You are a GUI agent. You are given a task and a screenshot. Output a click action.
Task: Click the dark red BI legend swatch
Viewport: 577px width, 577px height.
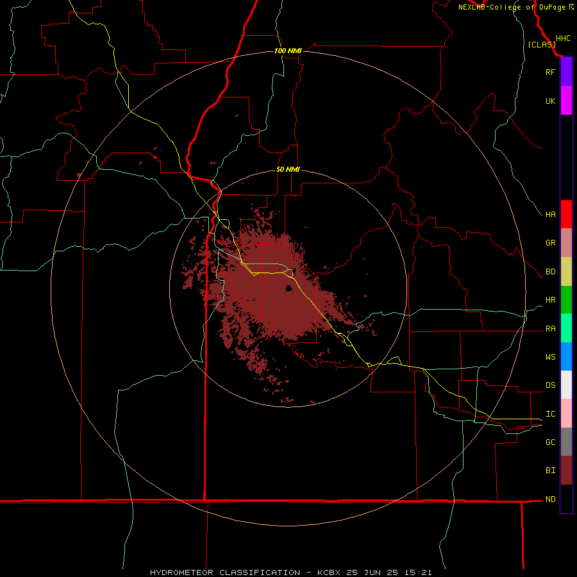point(566,471)
